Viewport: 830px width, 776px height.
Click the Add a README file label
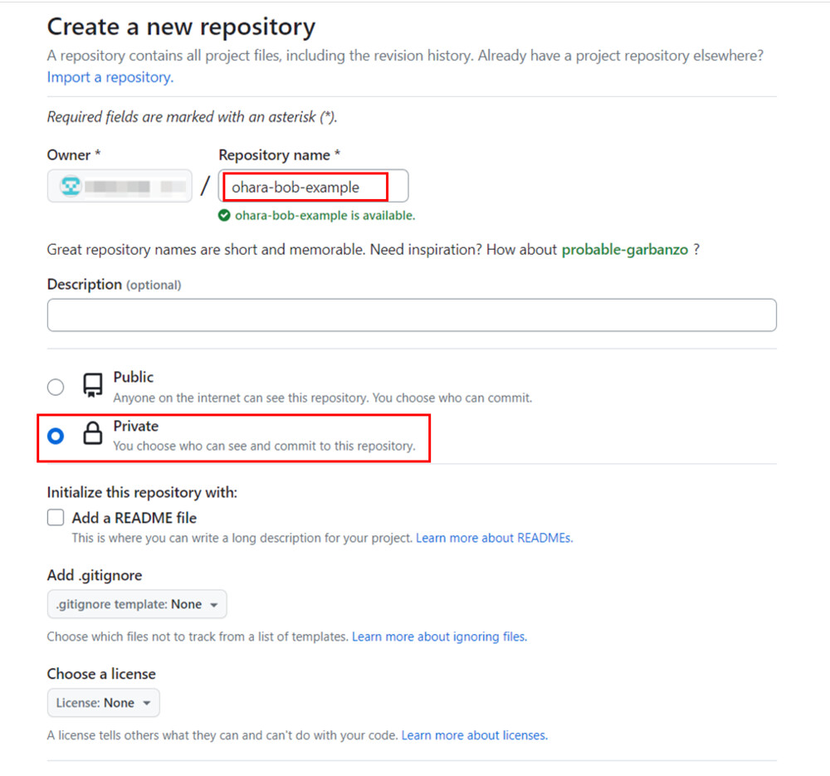click(x=134, y=518)
